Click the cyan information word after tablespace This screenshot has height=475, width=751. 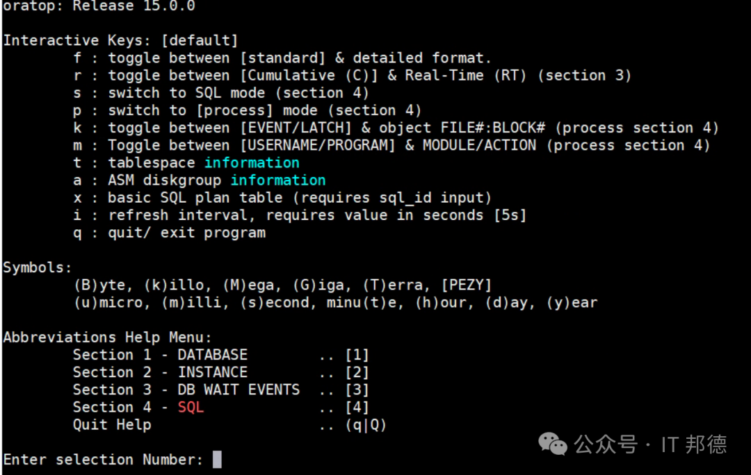pyautogui.click(x=252, y=162)
